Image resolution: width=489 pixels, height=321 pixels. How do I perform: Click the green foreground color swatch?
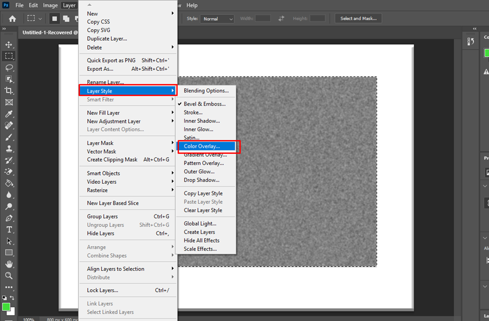point(6,307)
